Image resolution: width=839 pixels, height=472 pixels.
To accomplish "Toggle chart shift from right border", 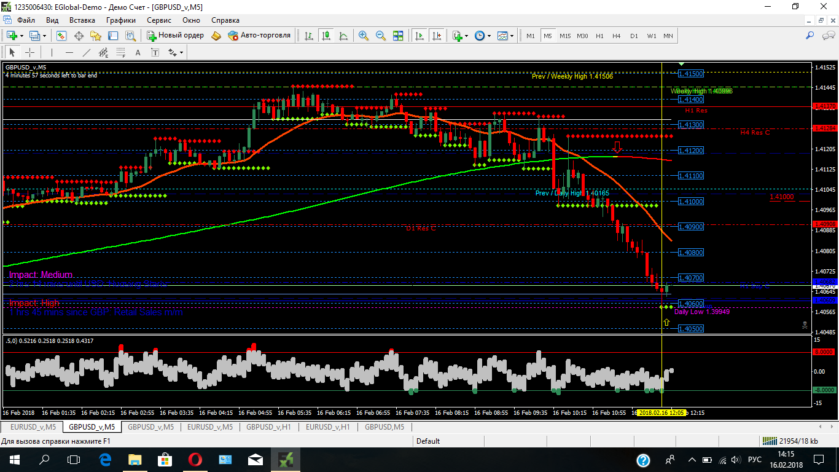I will [x=437, y=36].
